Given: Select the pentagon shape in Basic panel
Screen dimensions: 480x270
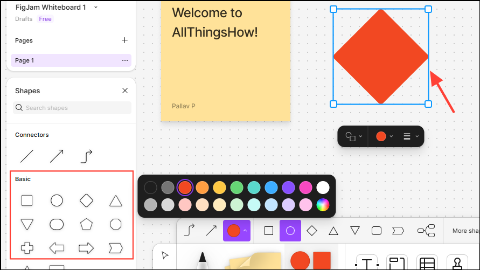Looking at the screenshot, I should [86, 224].
